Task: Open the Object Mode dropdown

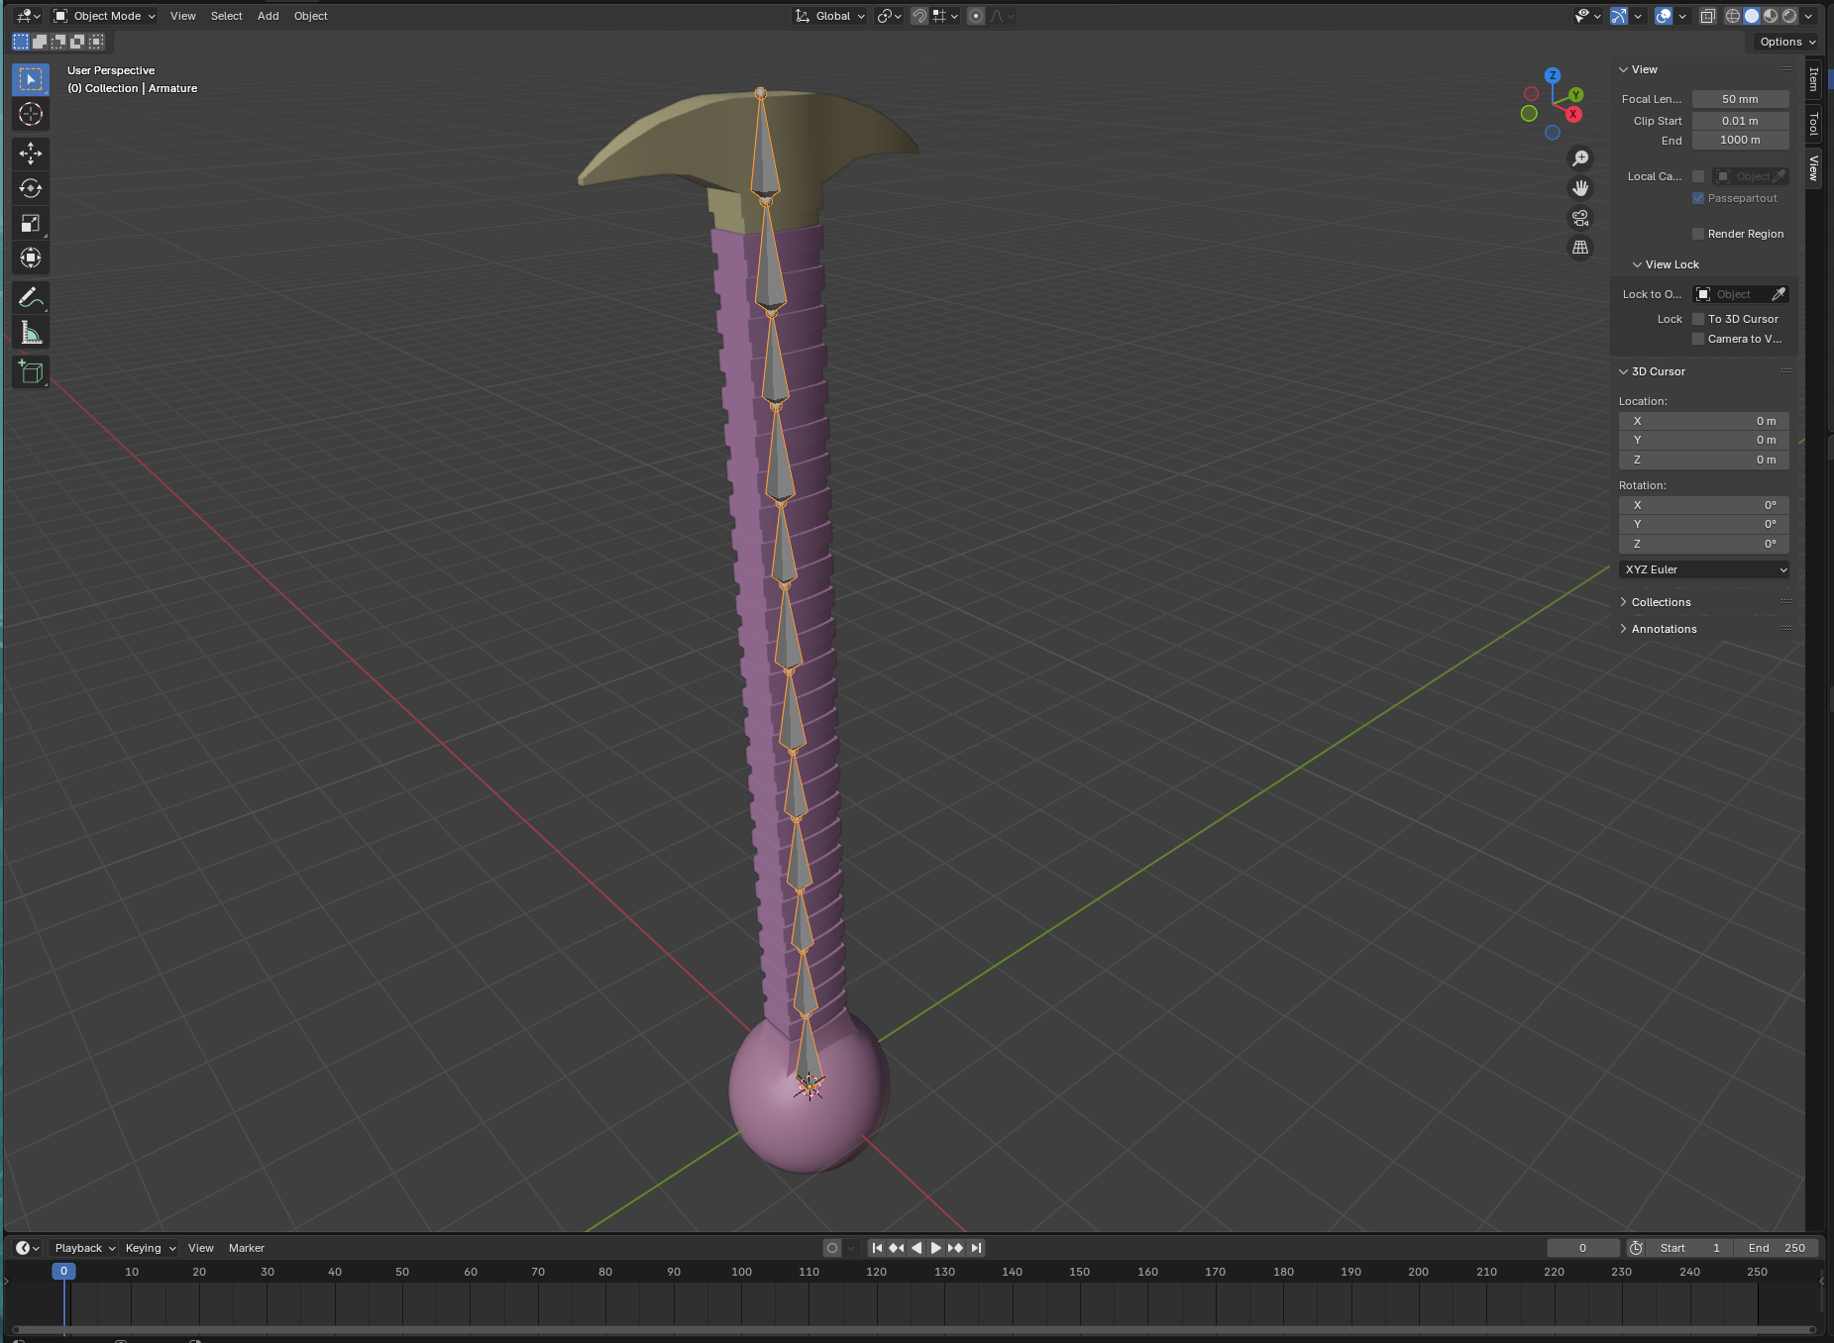Action: tap(104, 16)
